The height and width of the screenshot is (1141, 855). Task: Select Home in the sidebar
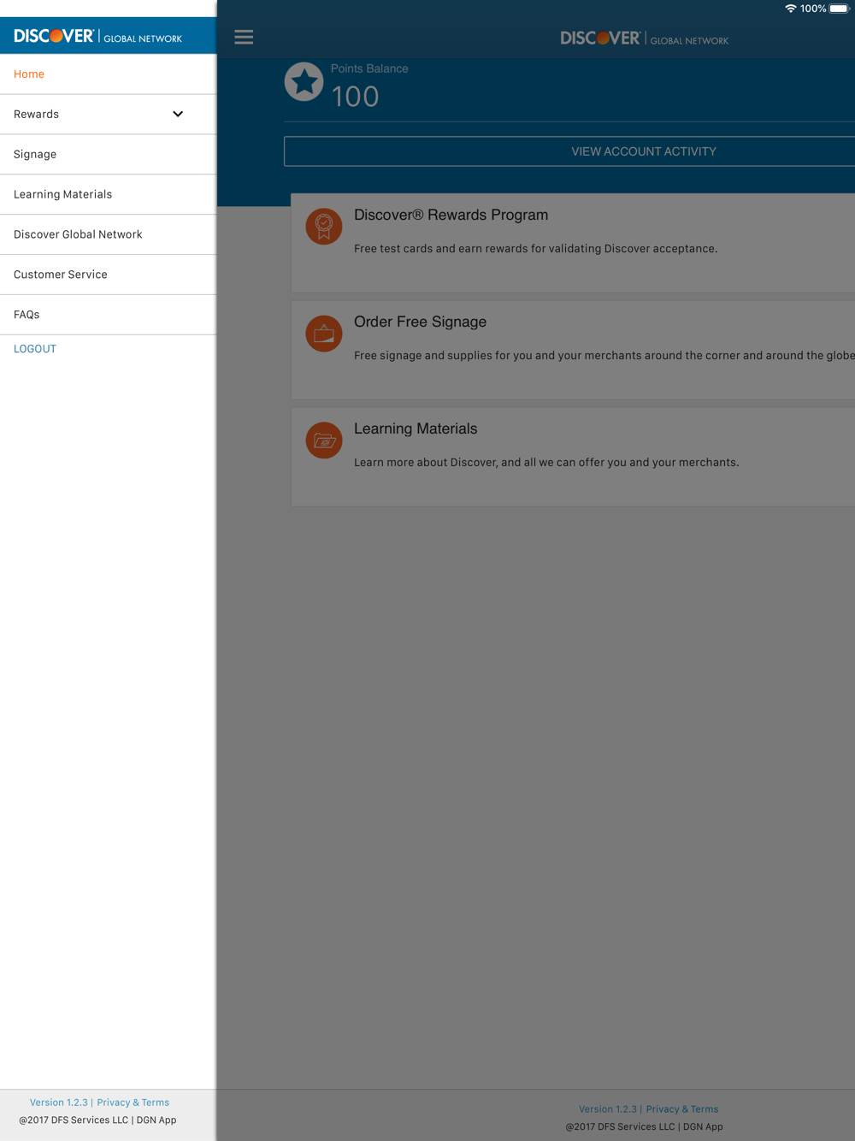click(108, 74)
